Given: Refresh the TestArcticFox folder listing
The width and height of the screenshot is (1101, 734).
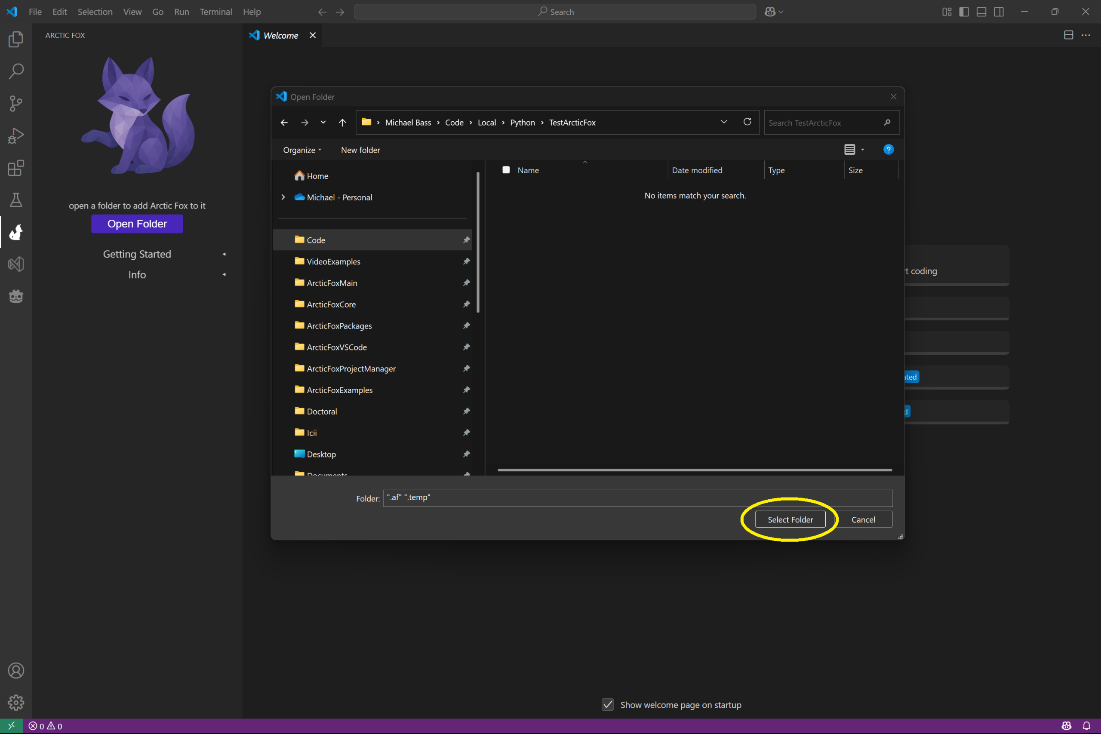Looking at the screenshot, I should [x=747, y=122].
